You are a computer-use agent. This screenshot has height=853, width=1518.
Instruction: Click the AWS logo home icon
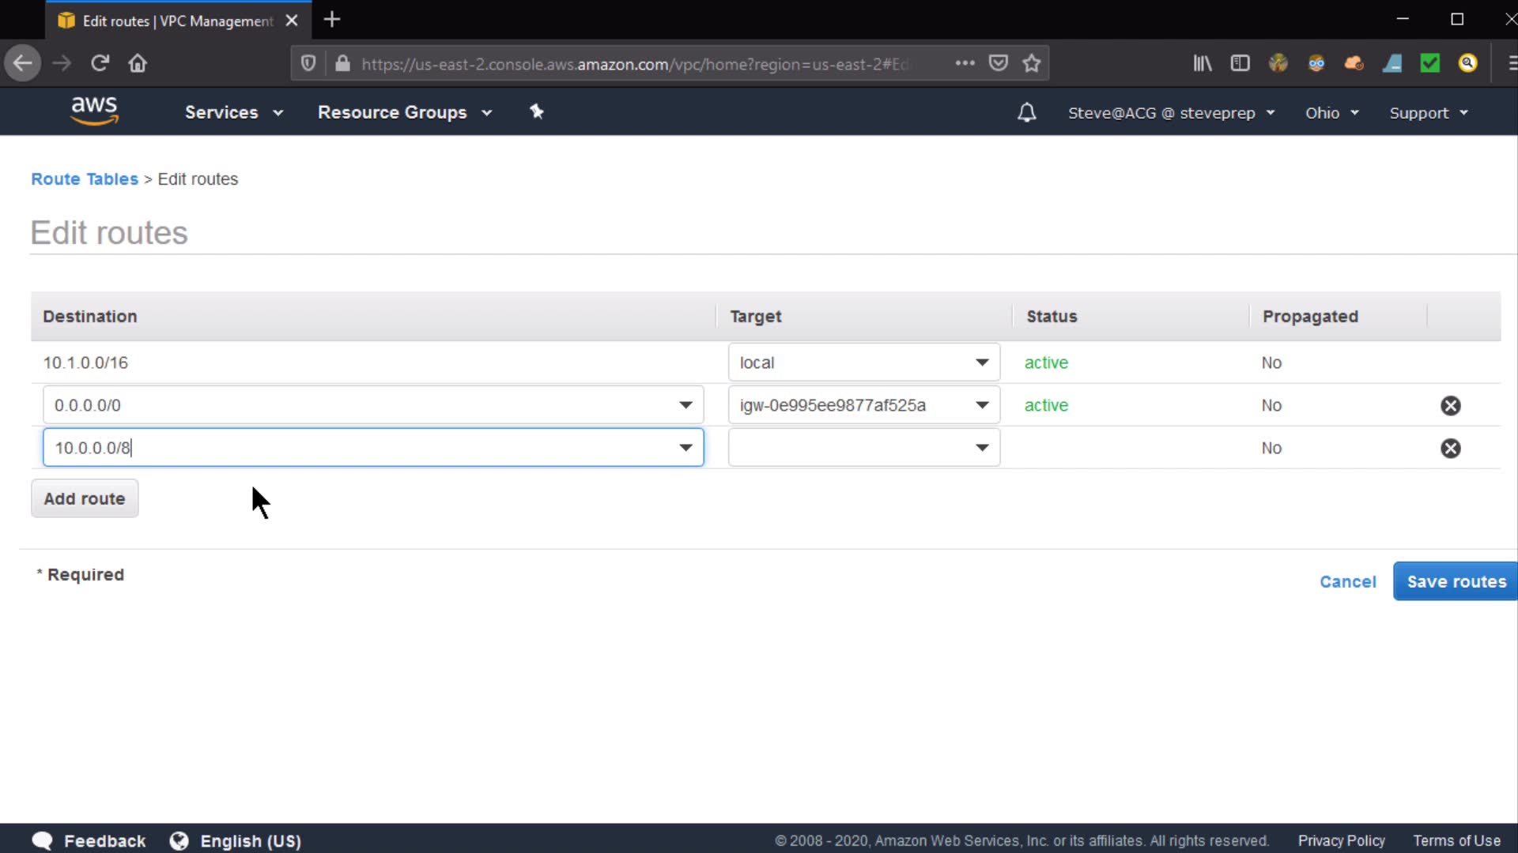[94, 111]
